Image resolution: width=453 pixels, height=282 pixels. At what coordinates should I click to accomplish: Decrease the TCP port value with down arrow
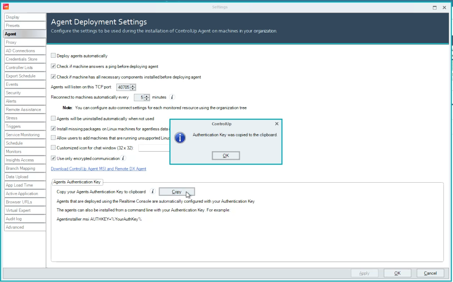[133, 89]
